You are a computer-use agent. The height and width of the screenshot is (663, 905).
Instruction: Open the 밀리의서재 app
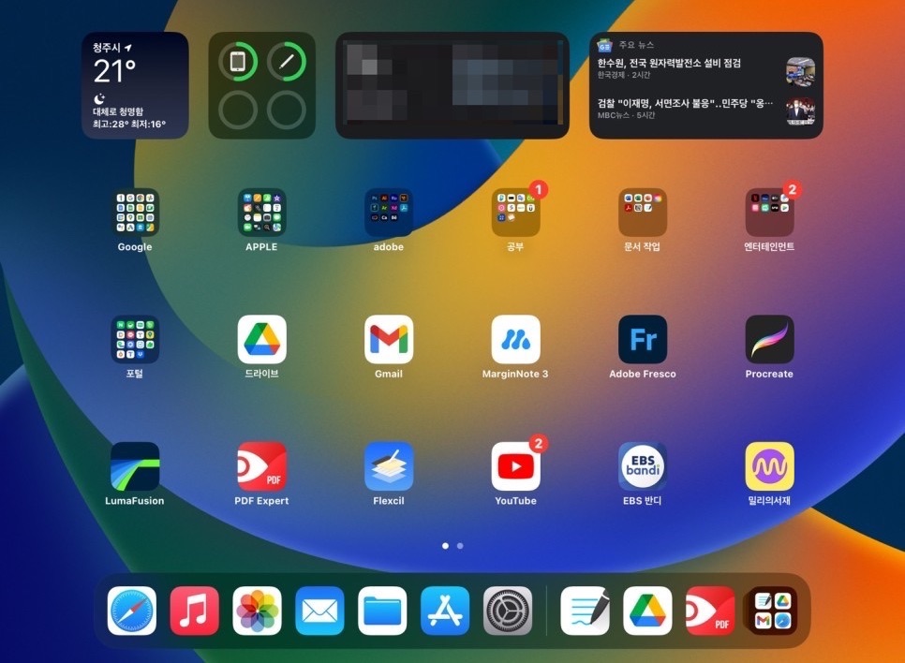[769, 466]
